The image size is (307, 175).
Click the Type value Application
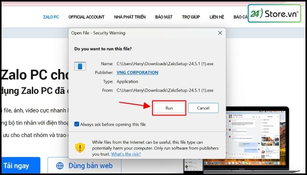tap(127, 82)
